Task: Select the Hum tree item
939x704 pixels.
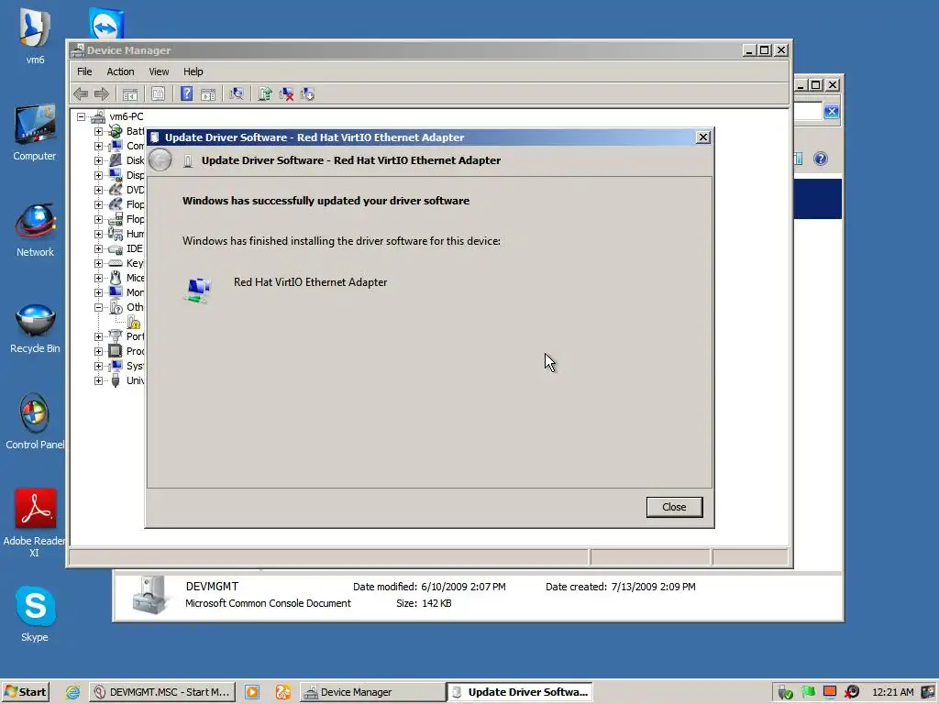Action: pyautogui.click(x=135, y=234)
